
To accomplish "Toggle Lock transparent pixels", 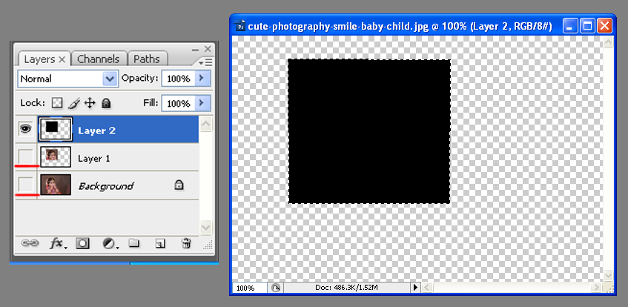I will (57, 103).
